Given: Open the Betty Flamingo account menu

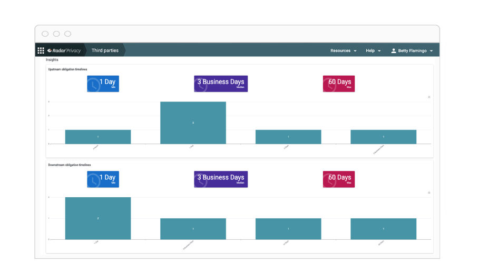Looking at the screenshot, I should (x=415, y=51).
